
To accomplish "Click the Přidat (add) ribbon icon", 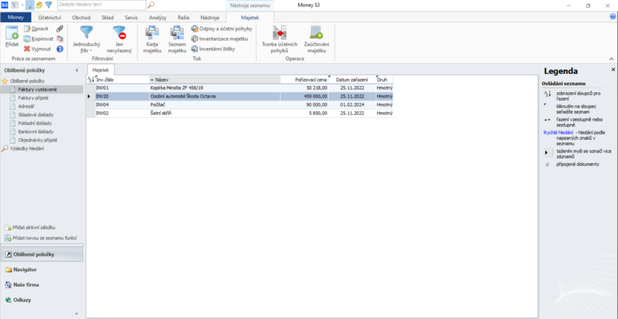I will pyautogui.click(x=12, y=36).
